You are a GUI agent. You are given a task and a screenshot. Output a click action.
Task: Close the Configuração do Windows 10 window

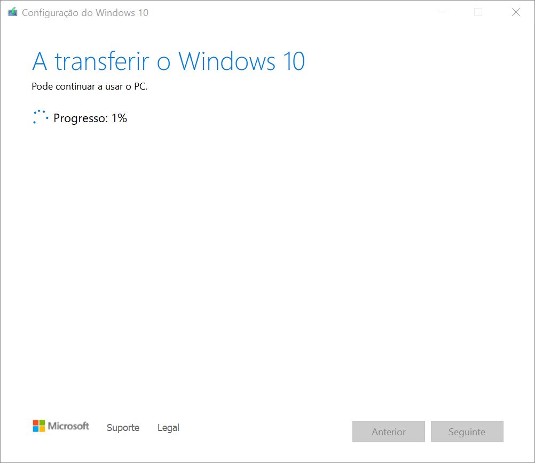coord(516,12)
